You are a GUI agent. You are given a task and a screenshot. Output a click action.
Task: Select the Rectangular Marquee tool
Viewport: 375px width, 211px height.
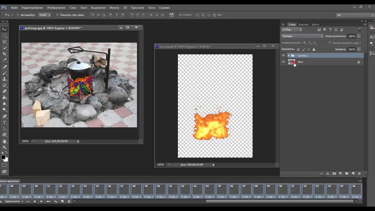(x=4, y=35)
